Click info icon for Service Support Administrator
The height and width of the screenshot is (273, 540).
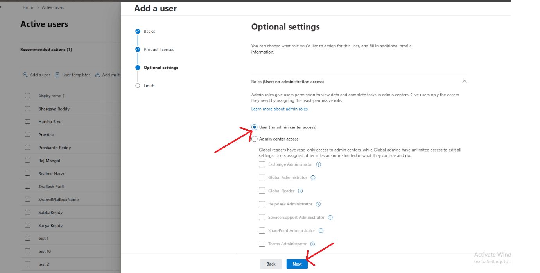(x=330, y=218)
